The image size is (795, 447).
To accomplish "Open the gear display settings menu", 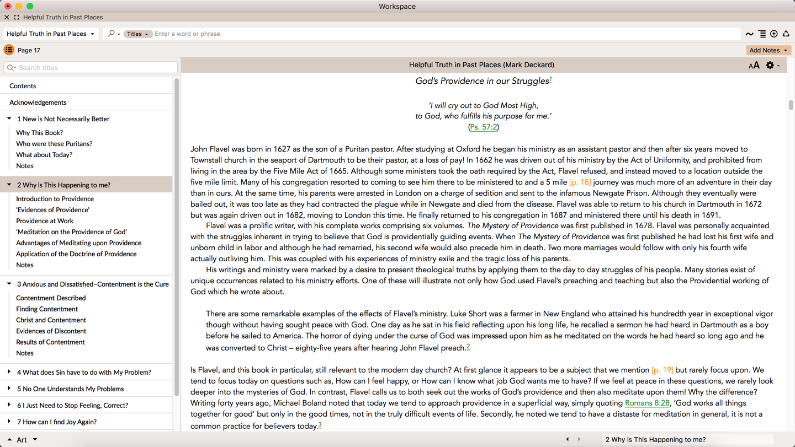I will 772,66.
